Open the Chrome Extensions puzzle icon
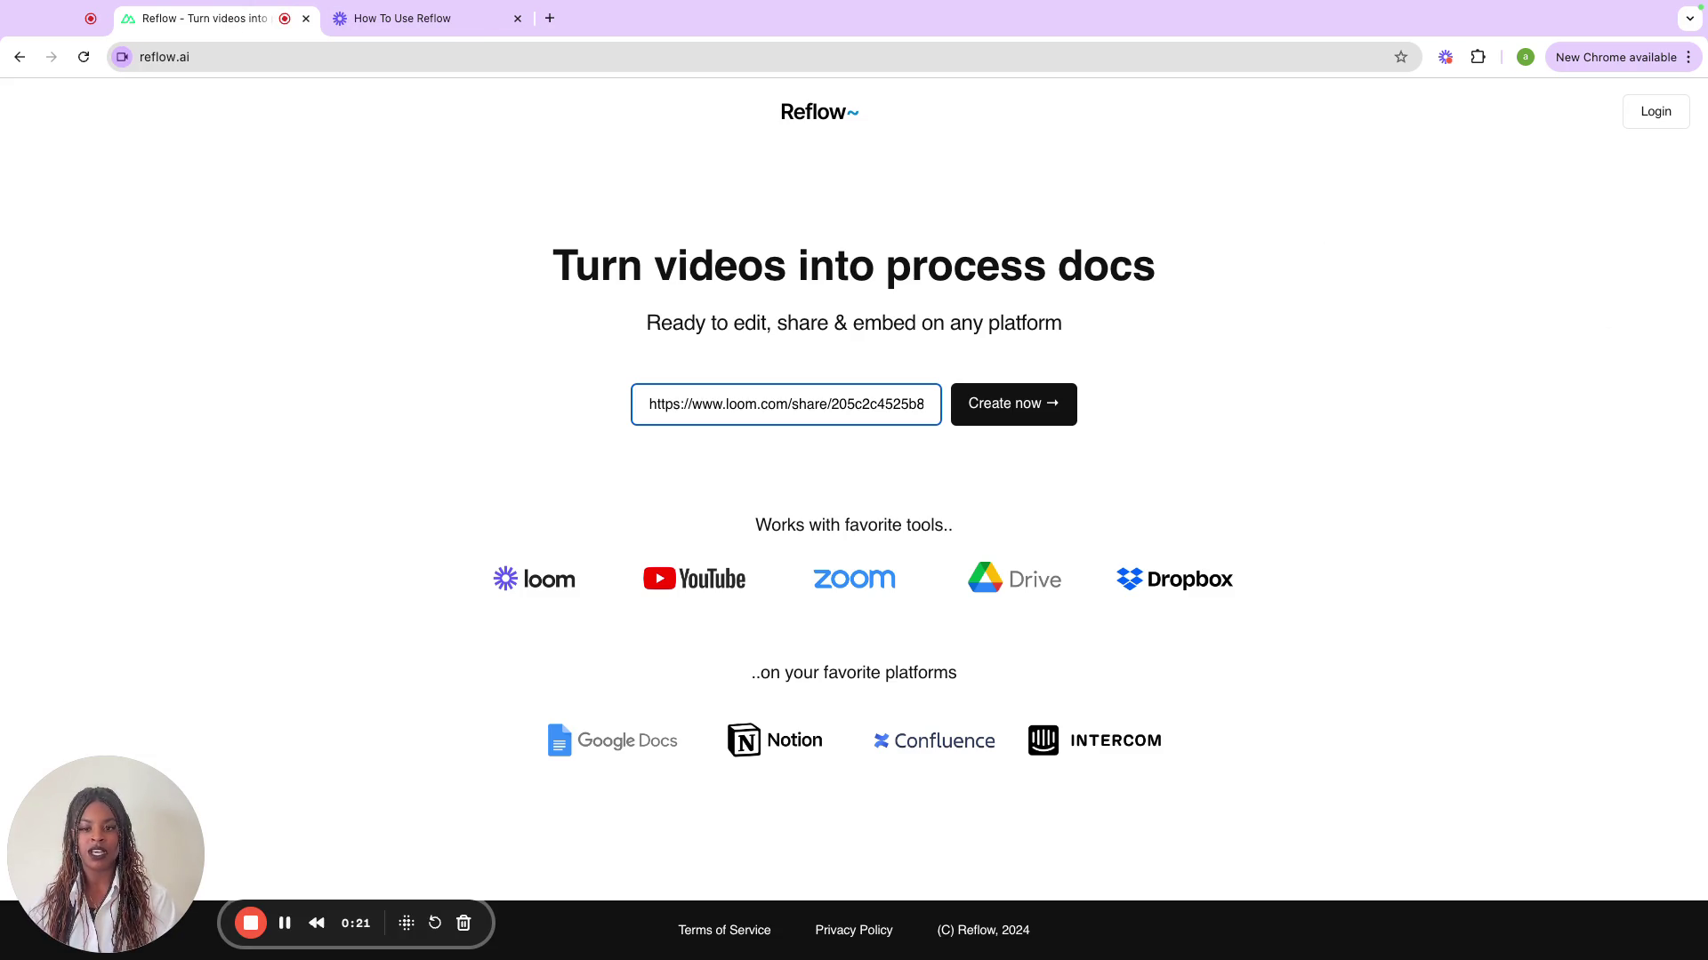1708x960 pixels. [x=1478, y=57]
